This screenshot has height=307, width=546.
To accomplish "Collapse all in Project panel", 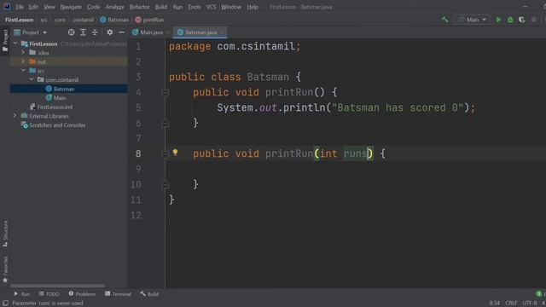I will click(95, 32).
